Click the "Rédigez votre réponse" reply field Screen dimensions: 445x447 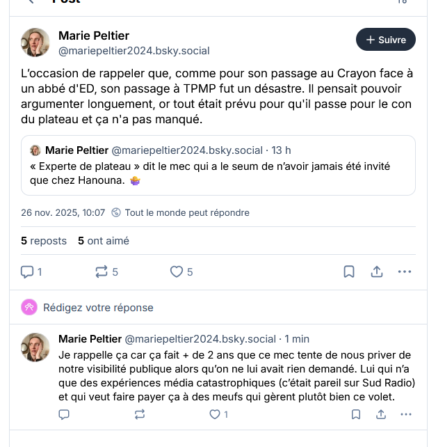[x=98, y=307]
